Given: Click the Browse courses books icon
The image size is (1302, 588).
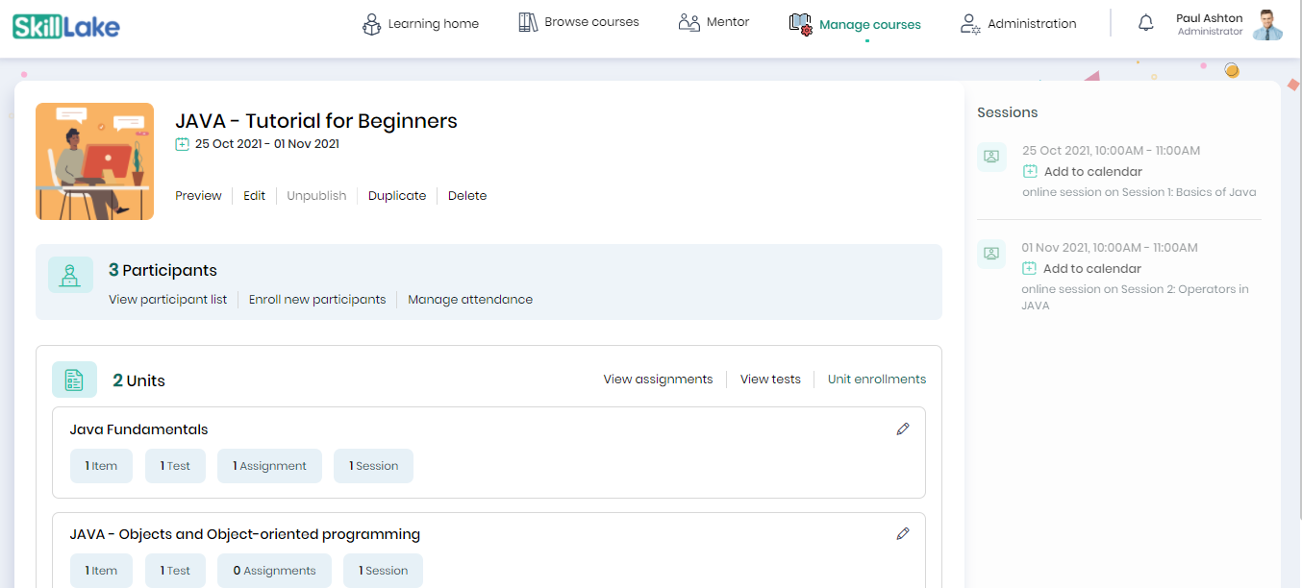Looking at the screenshot, I should pyautogui.click(x=528, y=22).
